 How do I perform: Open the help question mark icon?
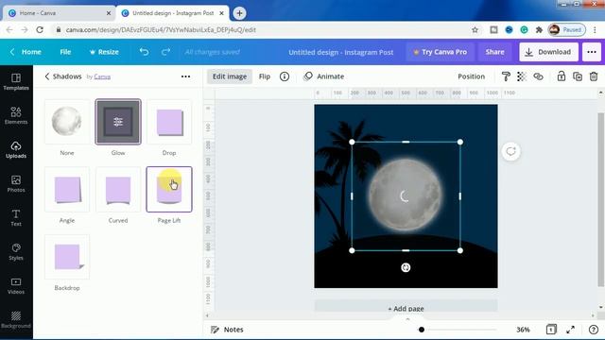click(594, 330)
